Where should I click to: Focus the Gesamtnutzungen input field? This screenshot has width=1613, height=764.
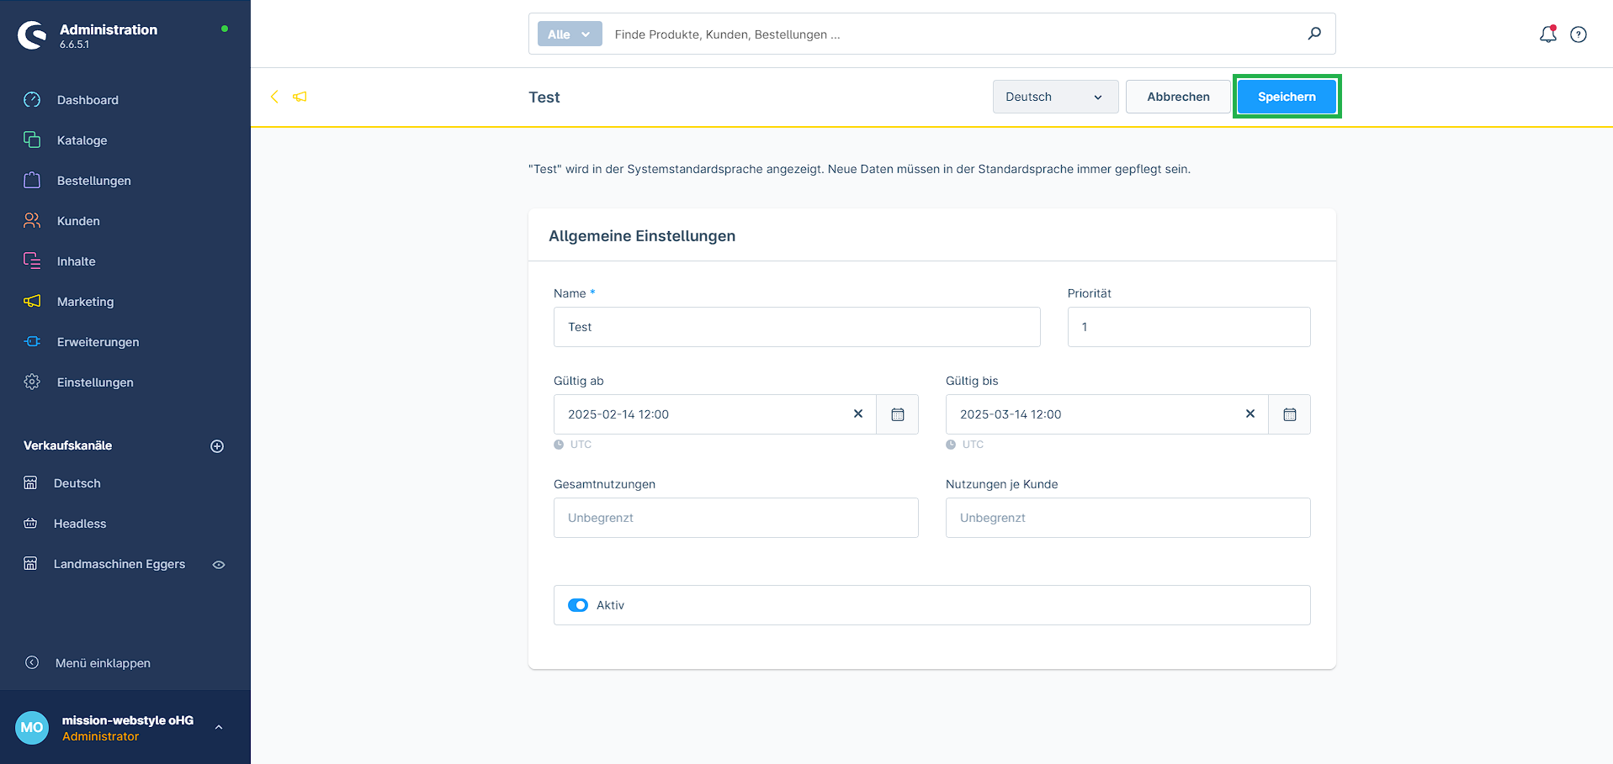click(x=735, y=518)
